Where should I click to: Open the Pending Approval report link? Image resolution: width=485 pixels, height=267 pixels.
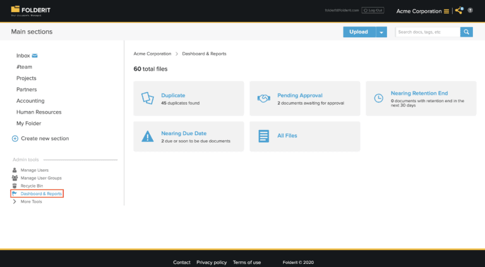click(300, 95)
